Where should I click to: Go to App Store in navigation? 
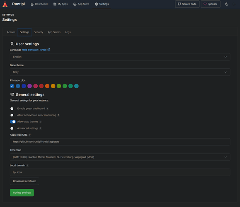pyautogui.click(x=81, y=4)
